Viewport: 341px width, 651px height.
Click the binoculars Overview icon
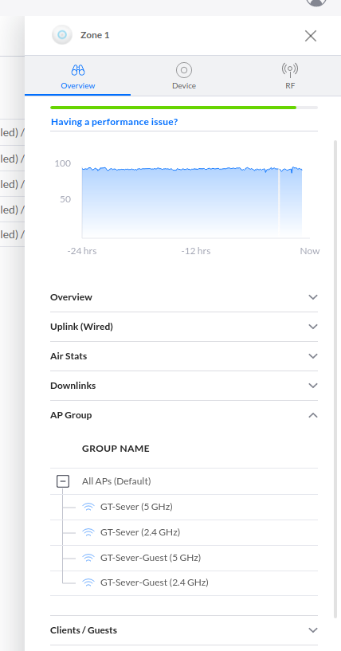pos(77,70)
